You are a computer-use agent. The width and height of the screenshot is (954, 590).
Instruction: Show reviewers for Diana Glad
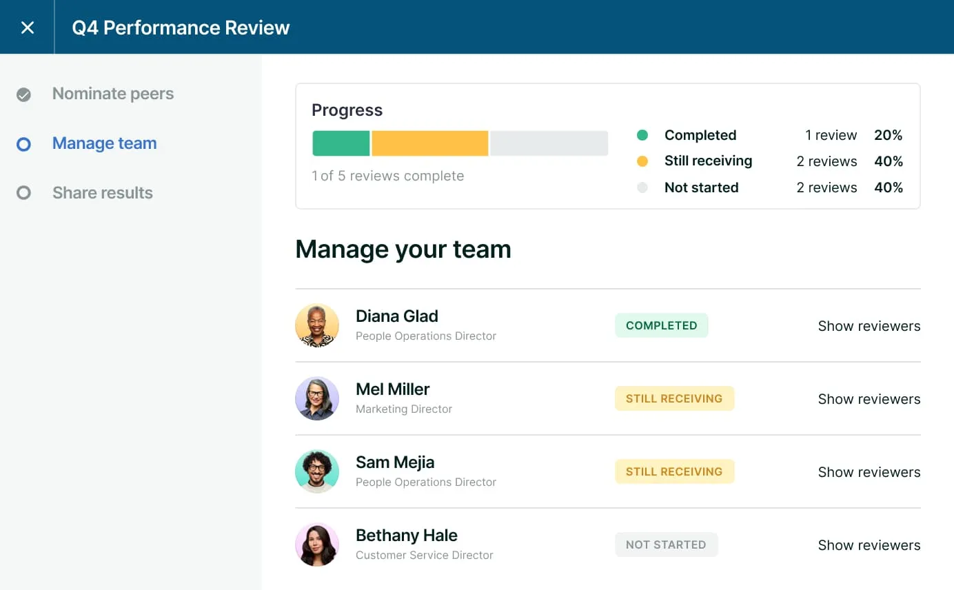click(x=869, y=325)
